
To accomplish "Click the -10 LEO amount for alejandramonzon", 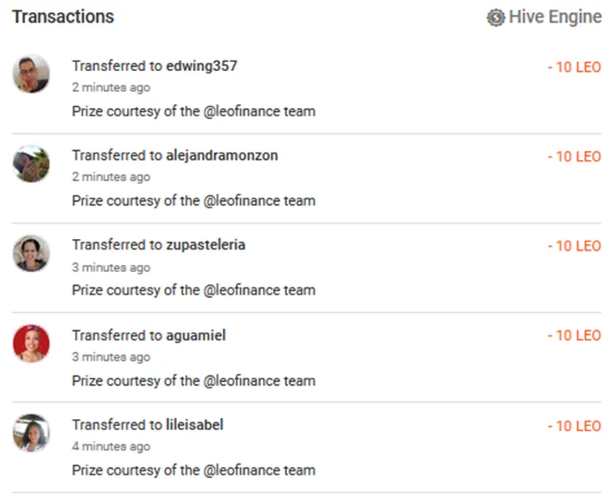I will pyautogui.click(x=574, y=157).
